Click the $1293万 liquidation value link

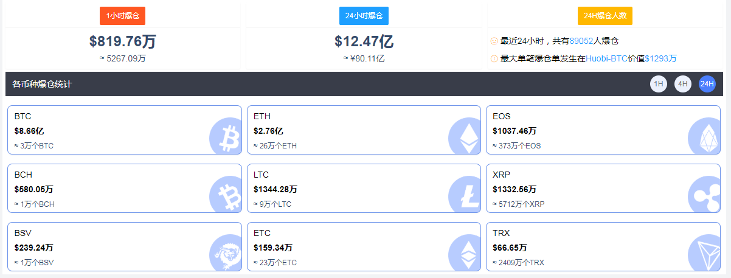[x=660, y=59]
